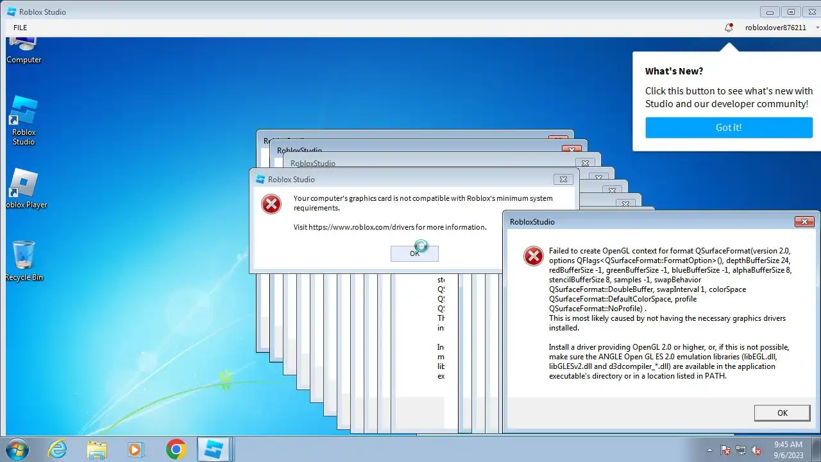Click the red error icon in graphics card dialog
The image size is (821, 462).
(271, 204)
